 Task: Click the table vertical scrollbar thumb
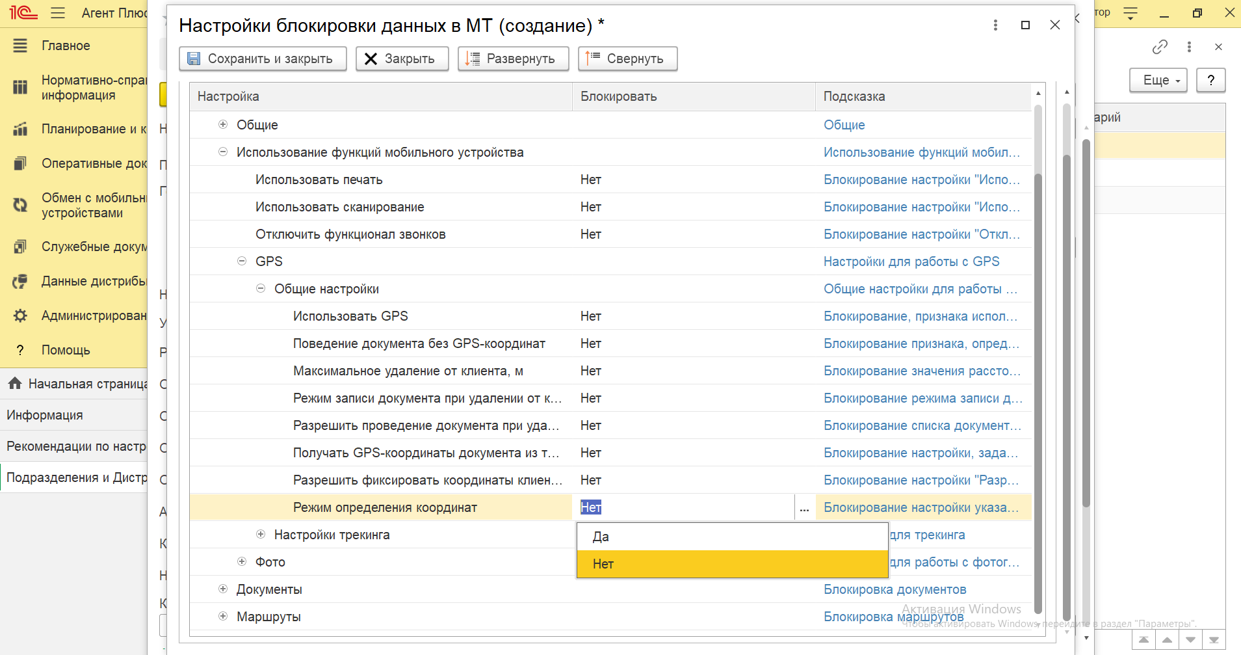[x=1038, y=393]
